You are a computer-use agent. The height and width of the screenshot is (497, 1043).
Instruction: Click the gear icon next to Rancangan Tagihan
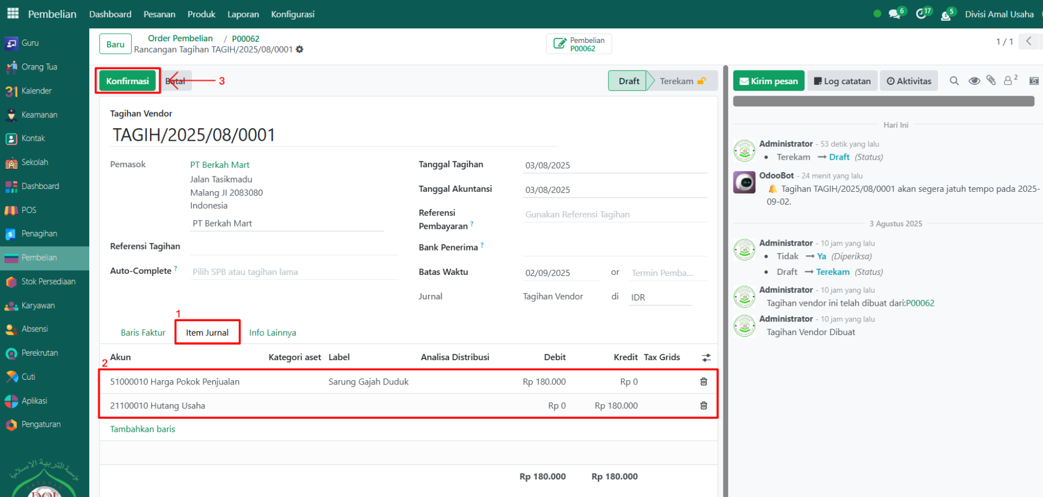click(300, 49)
